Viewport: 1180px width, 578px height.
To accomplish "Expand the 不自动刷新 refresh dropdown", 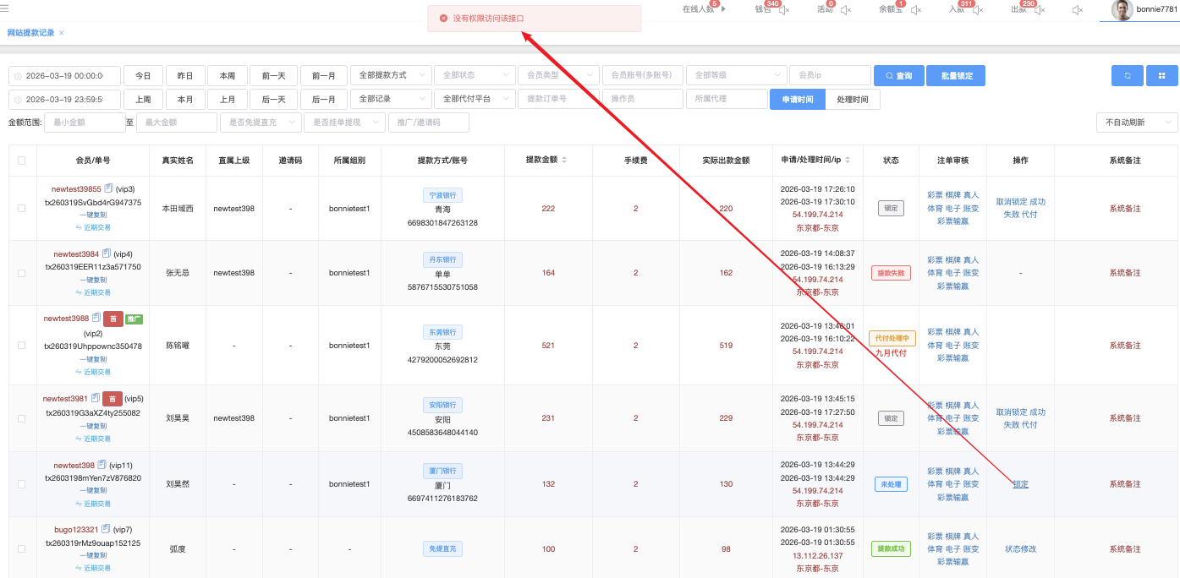I will pos(1136,123).
